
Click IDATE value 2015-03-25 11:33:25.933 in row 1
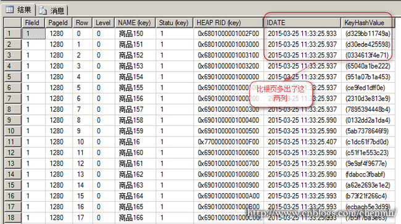pyautogui.click(x=302, y=33)
